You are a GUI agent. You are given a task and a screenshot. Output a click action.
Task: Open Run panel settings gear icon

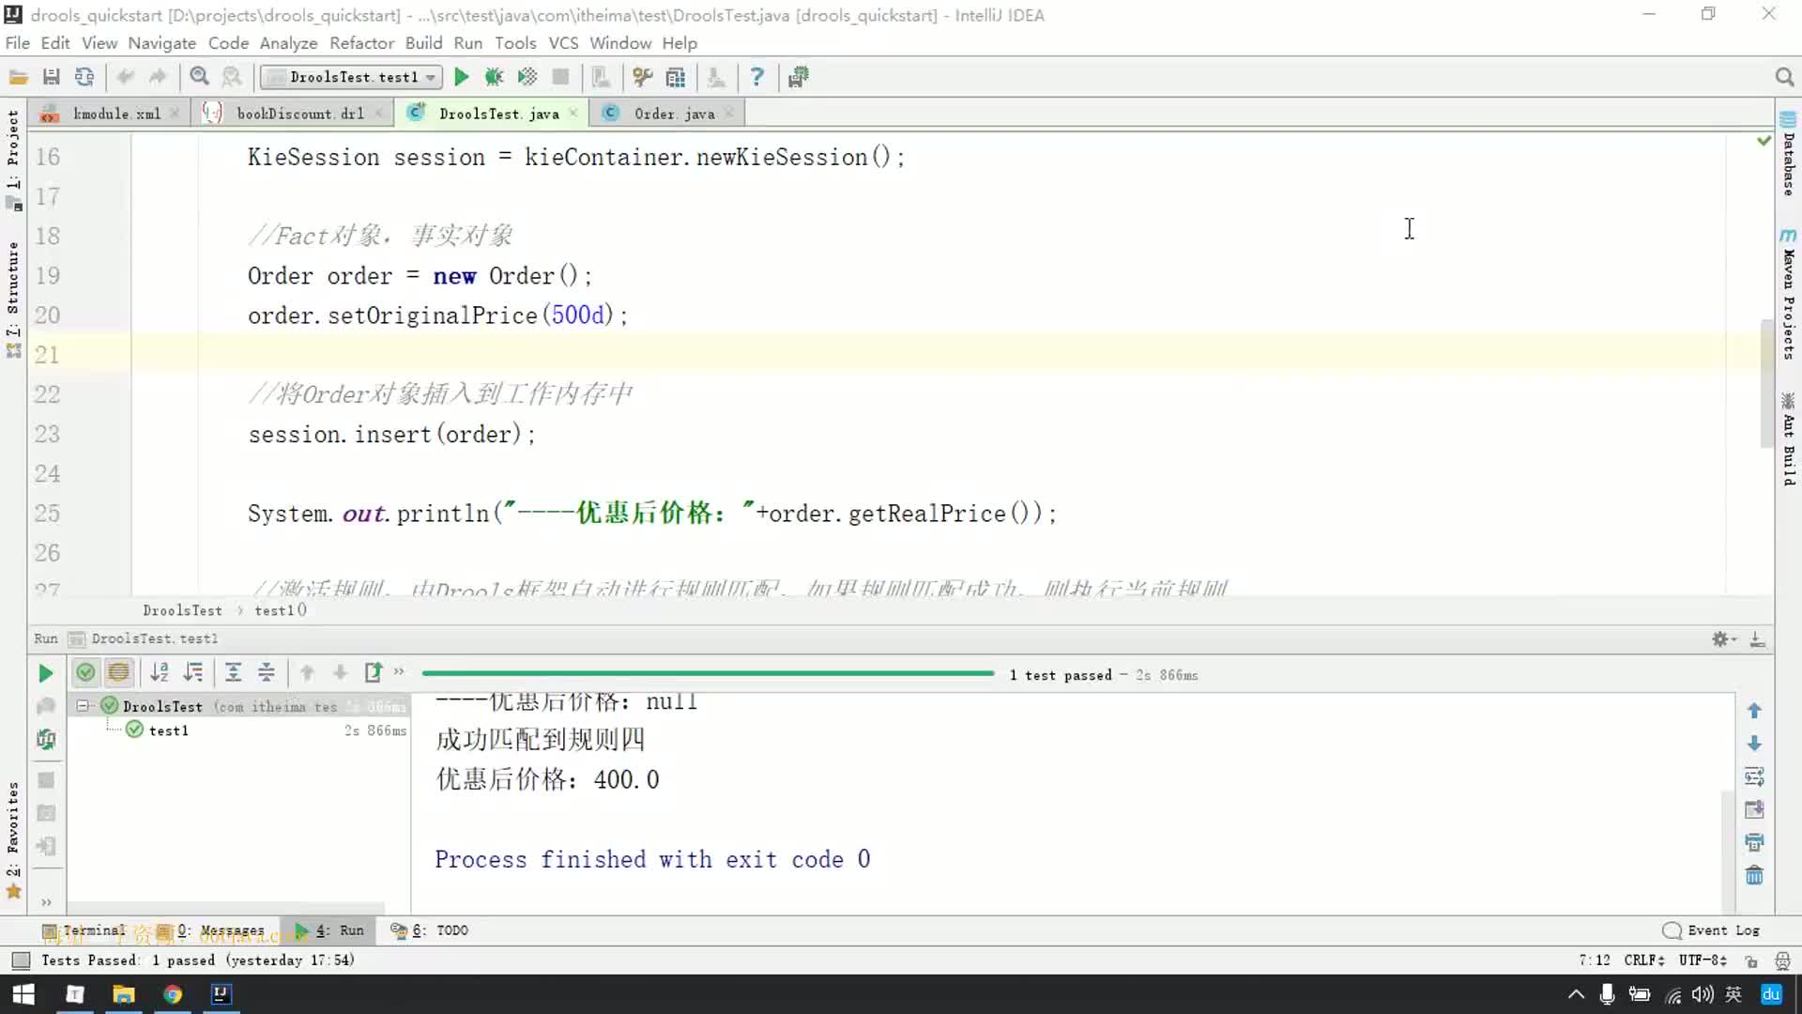[x=1723, y=638]
